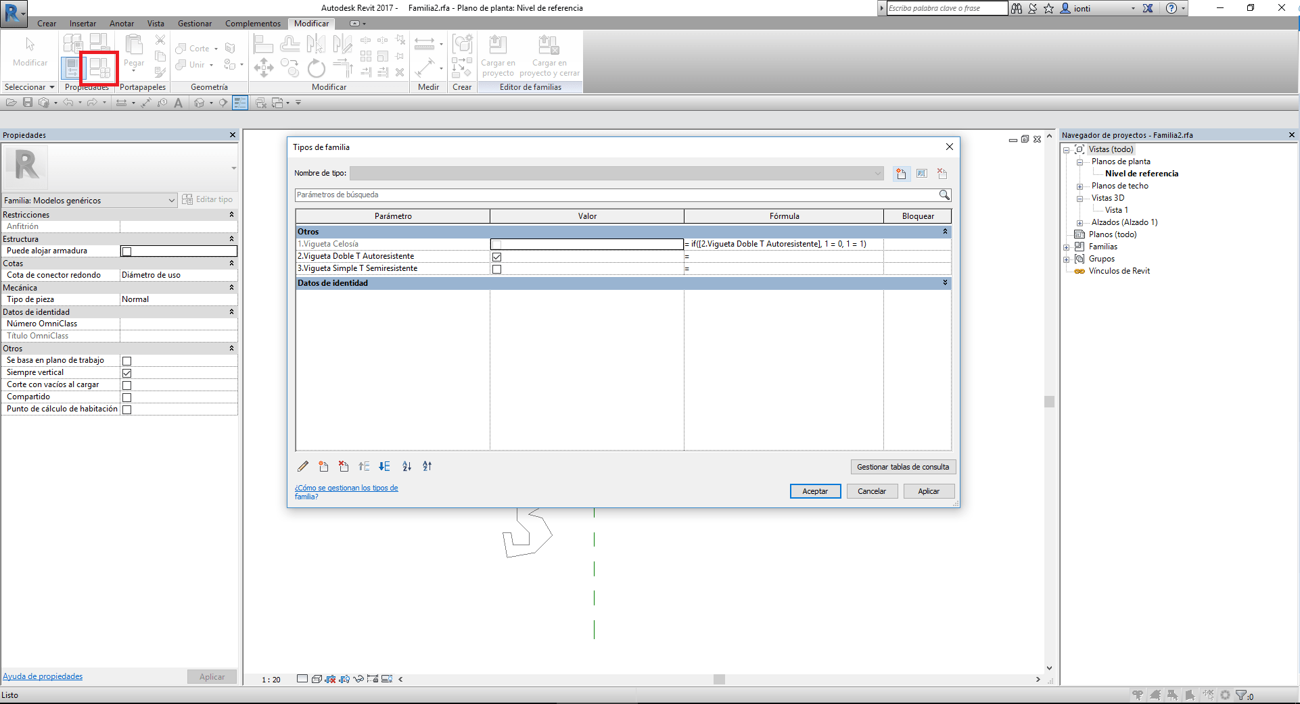Sort parameters in ascending order icon
Image resolution: width=1300 pixels, height=704 pixels.
(407, 466)
